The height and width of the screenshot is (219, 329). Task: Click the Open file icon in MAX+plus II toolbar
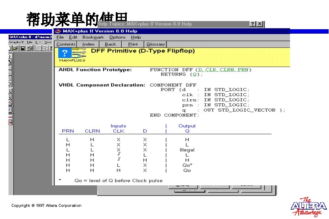[x=16, y=48]
